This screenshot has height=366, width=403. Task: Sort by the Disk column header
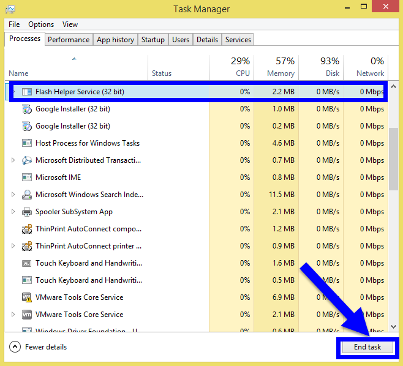click(321, 67)
